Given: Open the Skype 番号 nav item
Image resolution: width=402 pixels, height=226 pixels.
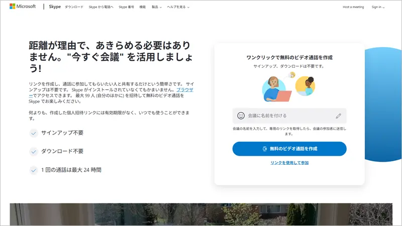Looking at the screenshot, I should pyautogui.click(x=126, y=7).
